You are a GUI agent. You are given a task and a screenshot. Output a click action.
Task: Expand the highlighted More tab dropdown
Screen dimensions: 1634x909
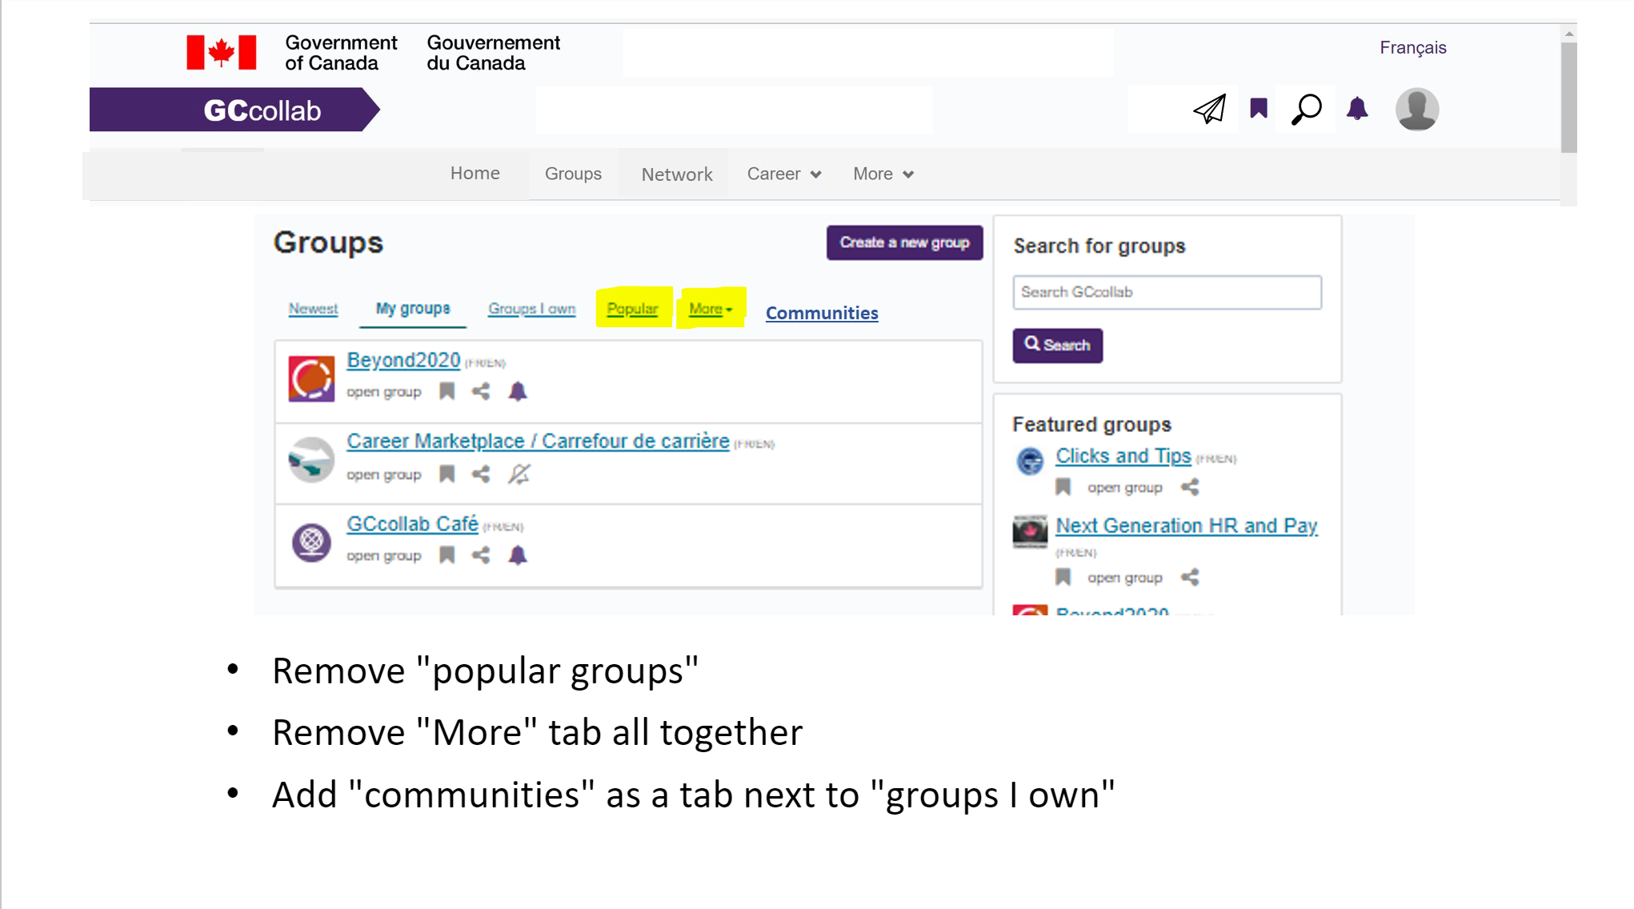pyautogui.click(x=711, y=309)
